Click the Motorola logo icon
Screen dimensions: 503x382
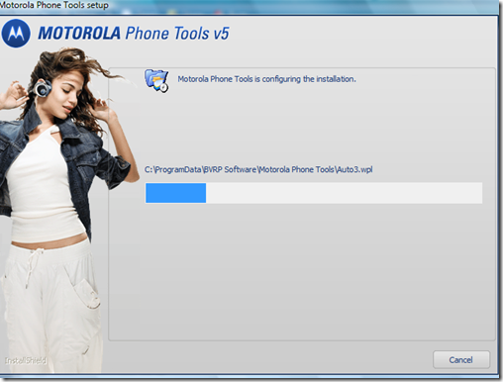(16, 34)
